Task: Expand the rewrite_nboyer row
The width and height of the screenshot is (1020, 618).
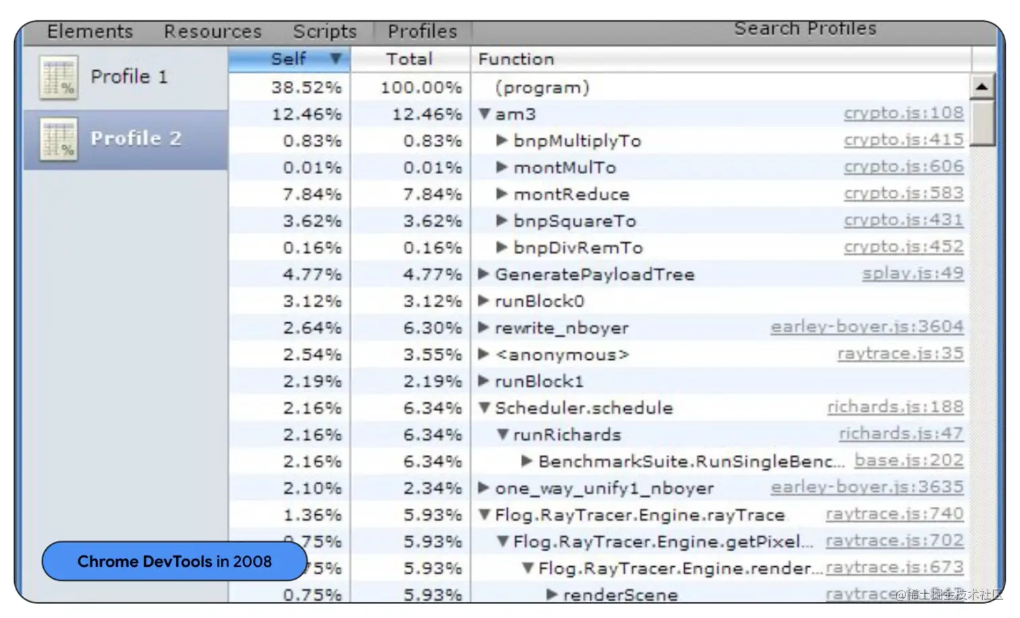Action: [484, 328]
